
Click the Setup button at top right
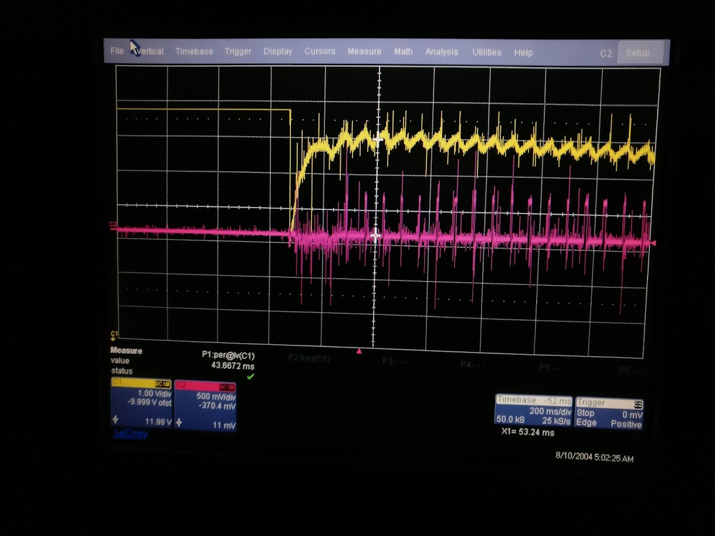click(x=641, y=53)
